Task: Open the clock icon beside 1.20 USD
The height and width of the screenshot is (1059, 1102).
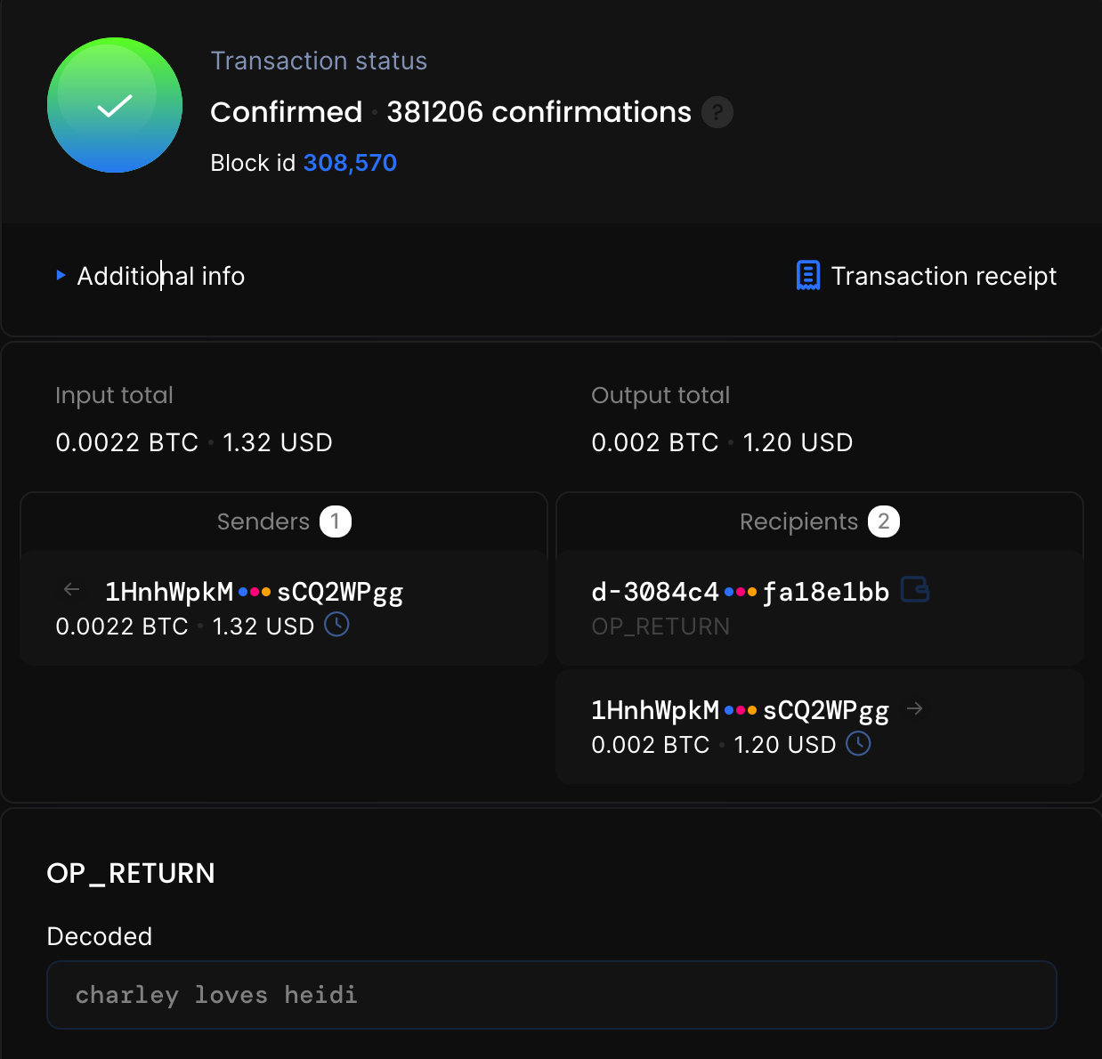Action: (857, 744)
